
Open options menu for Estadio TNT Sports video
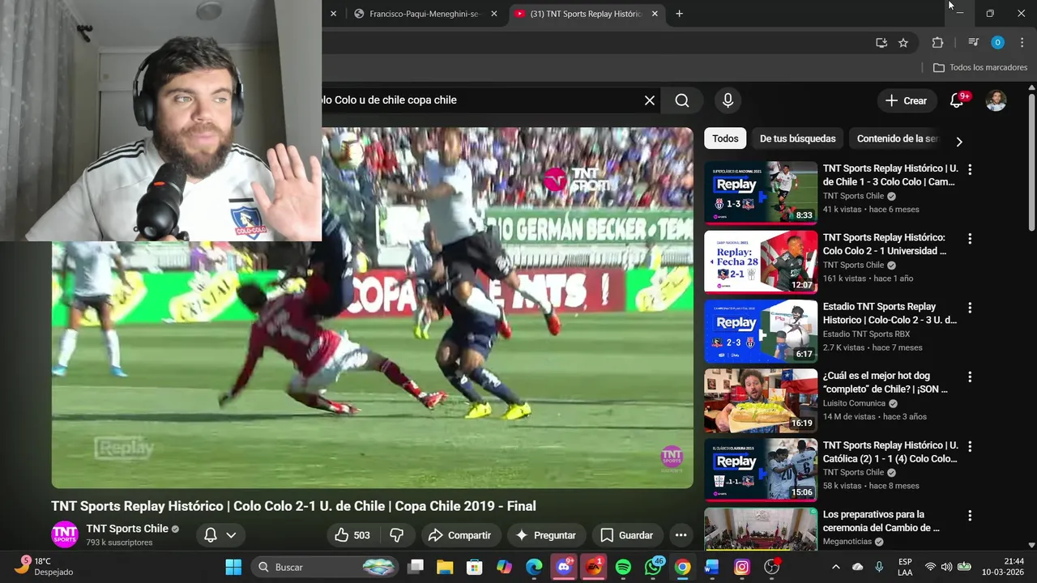970,308
